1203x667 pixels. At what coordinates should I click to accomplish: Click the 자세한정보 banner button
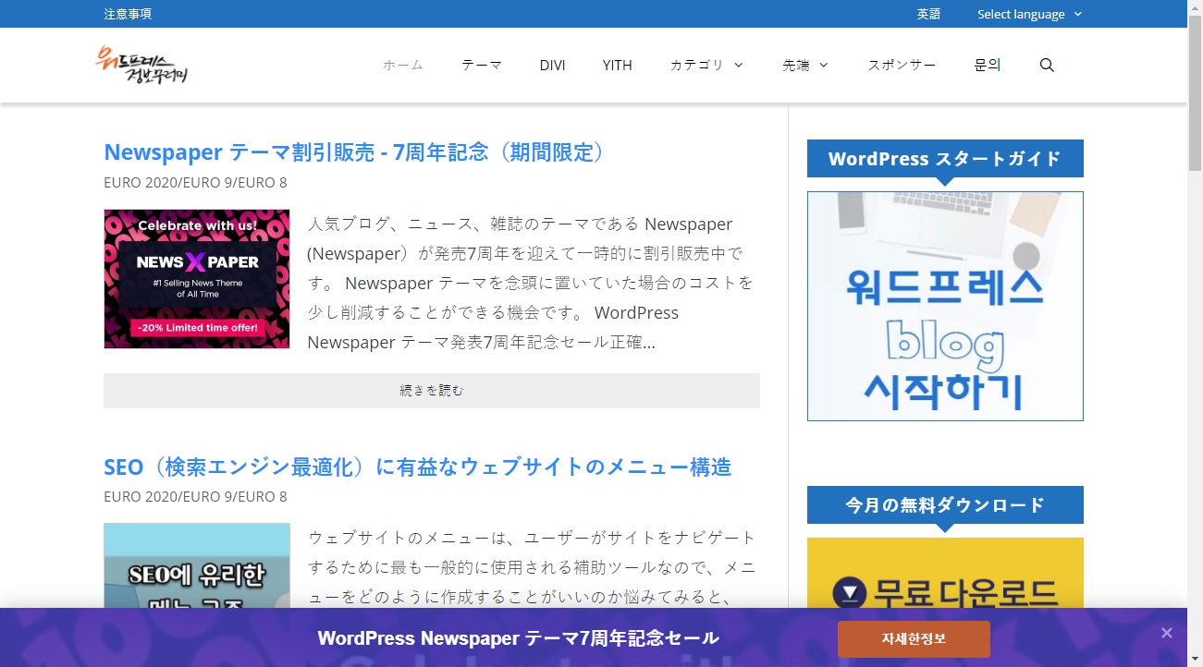(x=914, y=639)
